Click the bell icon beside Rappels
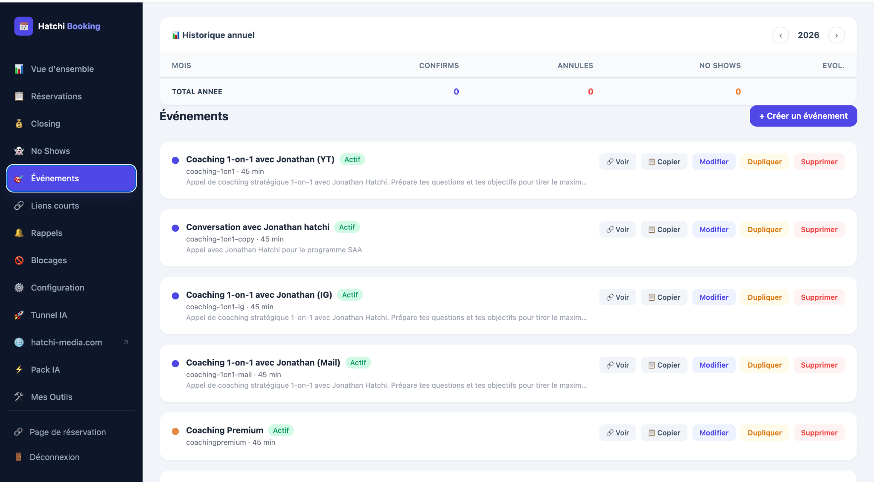874x482 pixels. (x=19, y=233)
